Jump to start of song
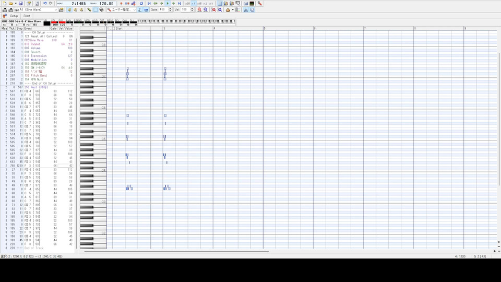 coord(149,4)
